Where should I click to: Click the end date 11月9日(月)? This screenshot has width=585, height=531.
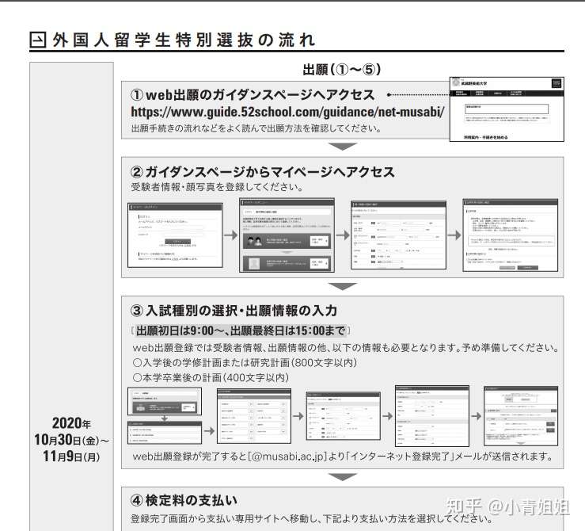pyautogui.click(x=71, y=456)
